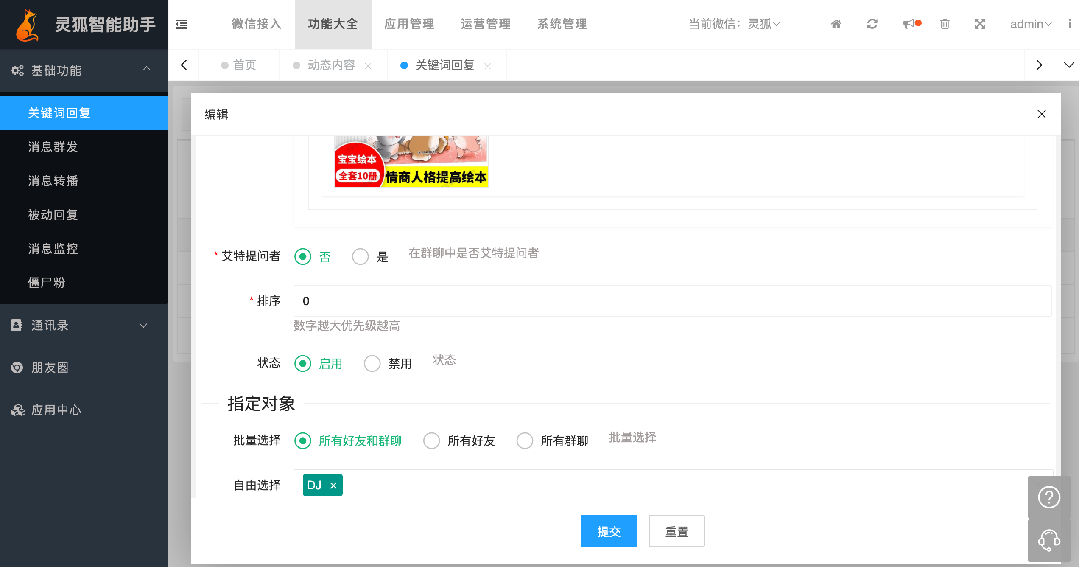Click the trash clear-cache icon
Viewport: 1079px width, 567px height.
pos(945,24)
